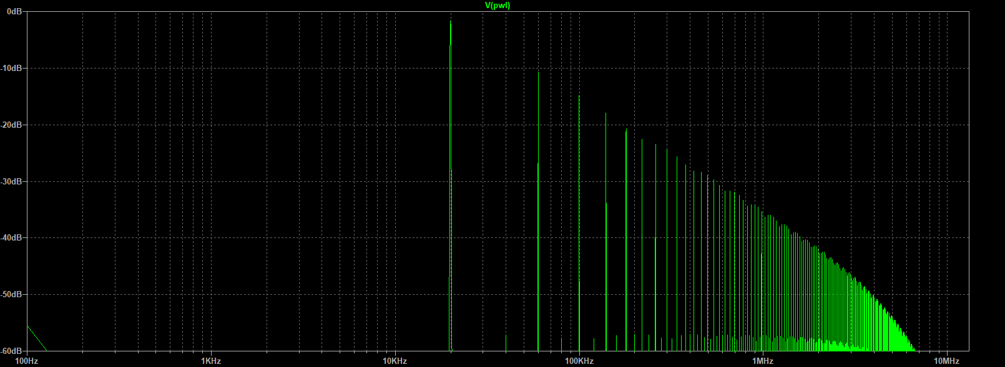Viewport: 1005px width, 367px height.
Task: Click the 100Hz frequency label
Action: (26, 361)
